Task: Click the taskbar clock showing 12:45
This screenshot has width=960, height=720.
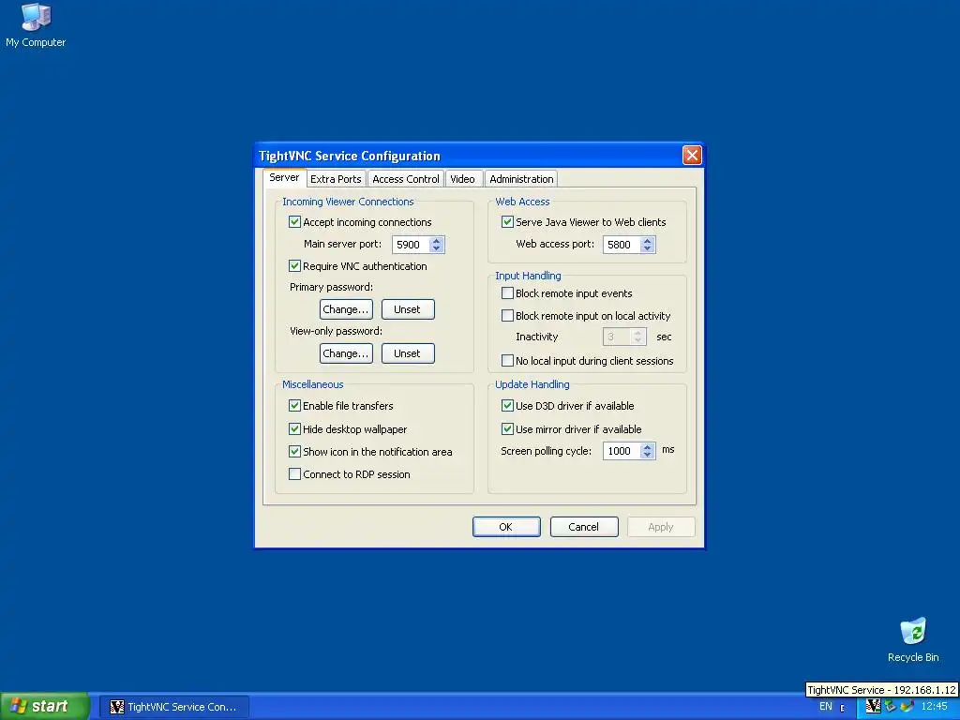Action: click(x=935, y=706)
